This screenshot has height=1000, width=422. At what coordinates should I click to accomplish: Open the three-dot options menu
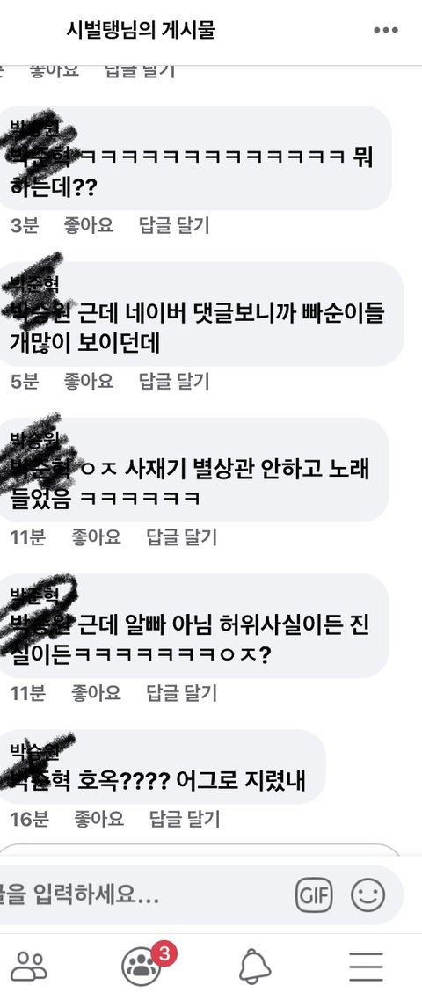click(x=386, y=30)
